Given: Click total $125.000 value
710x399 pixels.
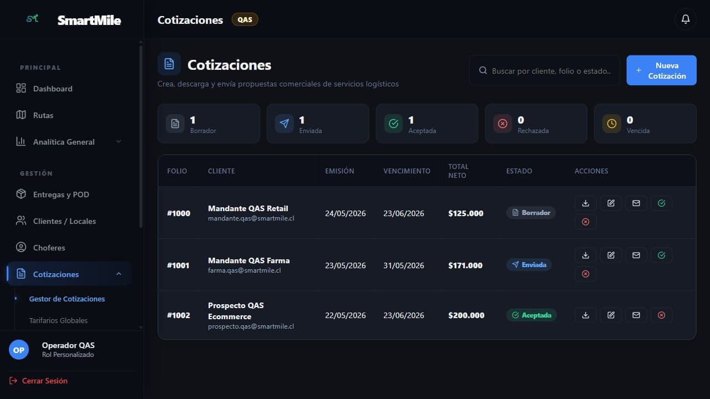Looking at the screenshot, I should tap(466, 213).
